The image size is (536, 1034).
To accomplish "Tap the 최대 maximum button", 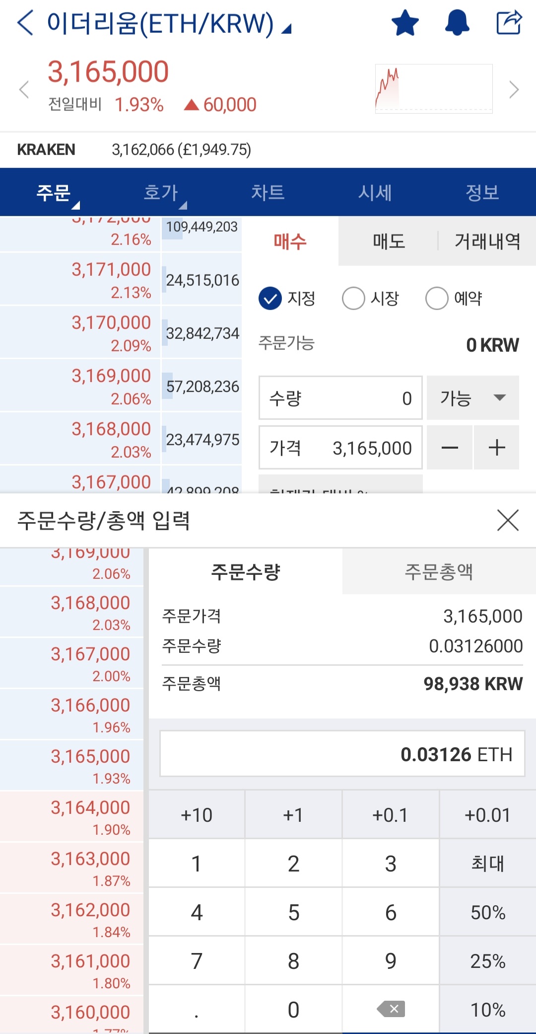I will 488,864.
